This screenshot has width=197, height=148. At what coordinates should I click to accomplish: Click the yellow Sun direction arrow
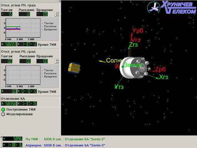point(102,61)
